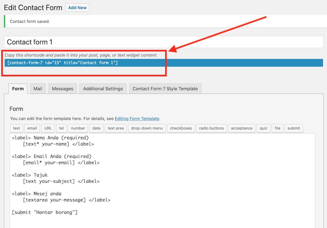Open the Mail tab

point(38,89)
